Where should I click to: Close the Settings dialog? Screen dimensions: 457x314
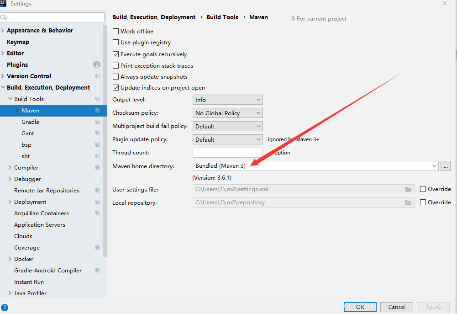point(445,4)
